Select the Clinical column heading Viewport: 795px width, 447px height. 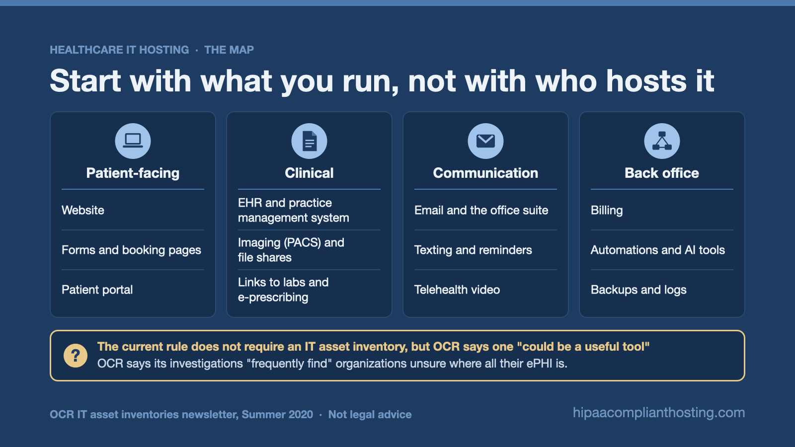coord(309,173)
